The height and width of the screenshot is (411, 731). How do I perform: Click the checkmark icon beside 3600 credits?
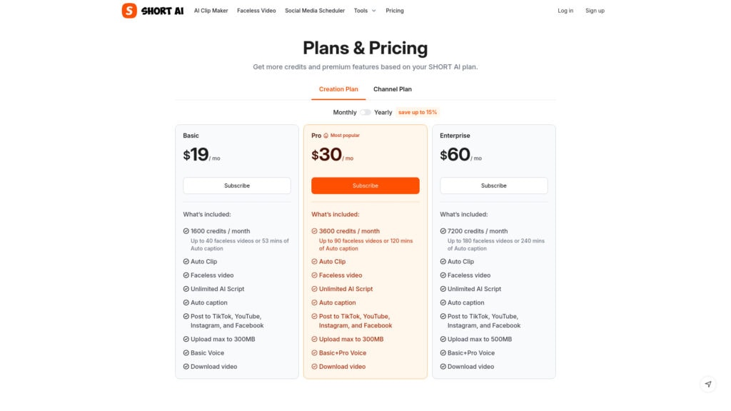(315, 231)
